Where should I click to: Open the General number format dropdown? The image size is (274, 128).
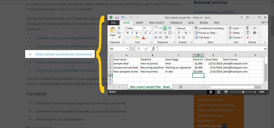[191, 28]
